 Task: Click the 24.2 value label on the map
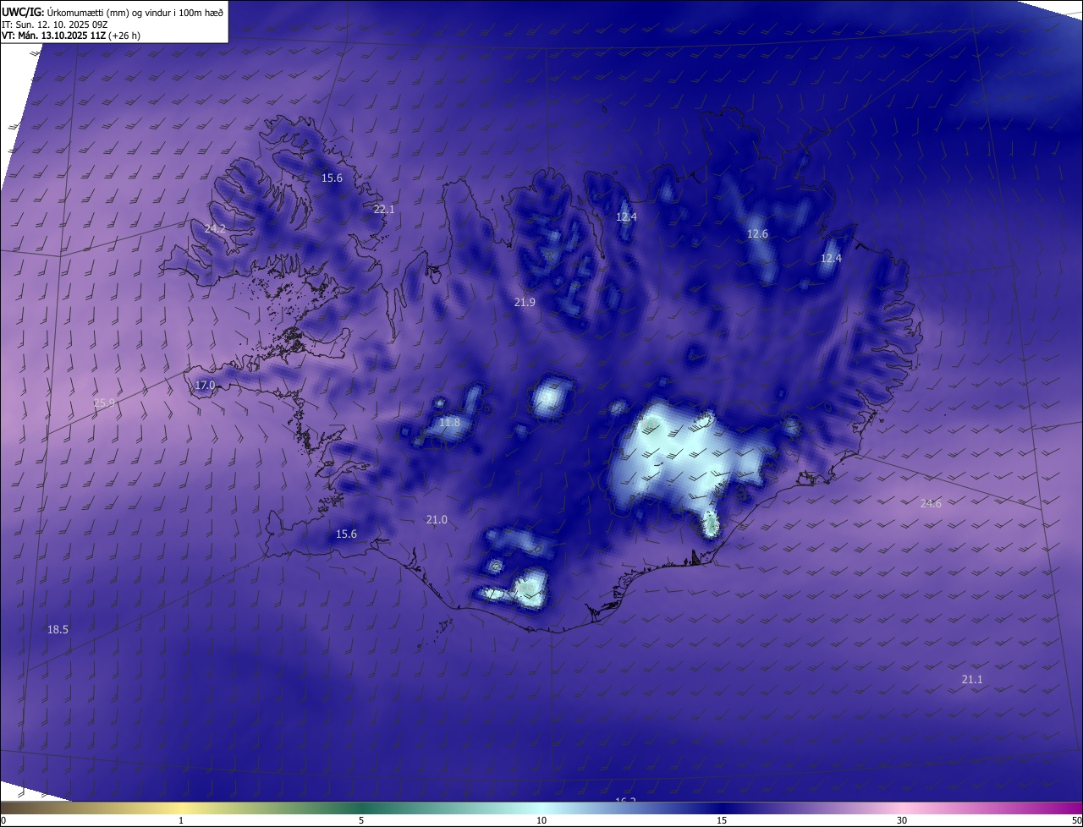click(215, 229)
